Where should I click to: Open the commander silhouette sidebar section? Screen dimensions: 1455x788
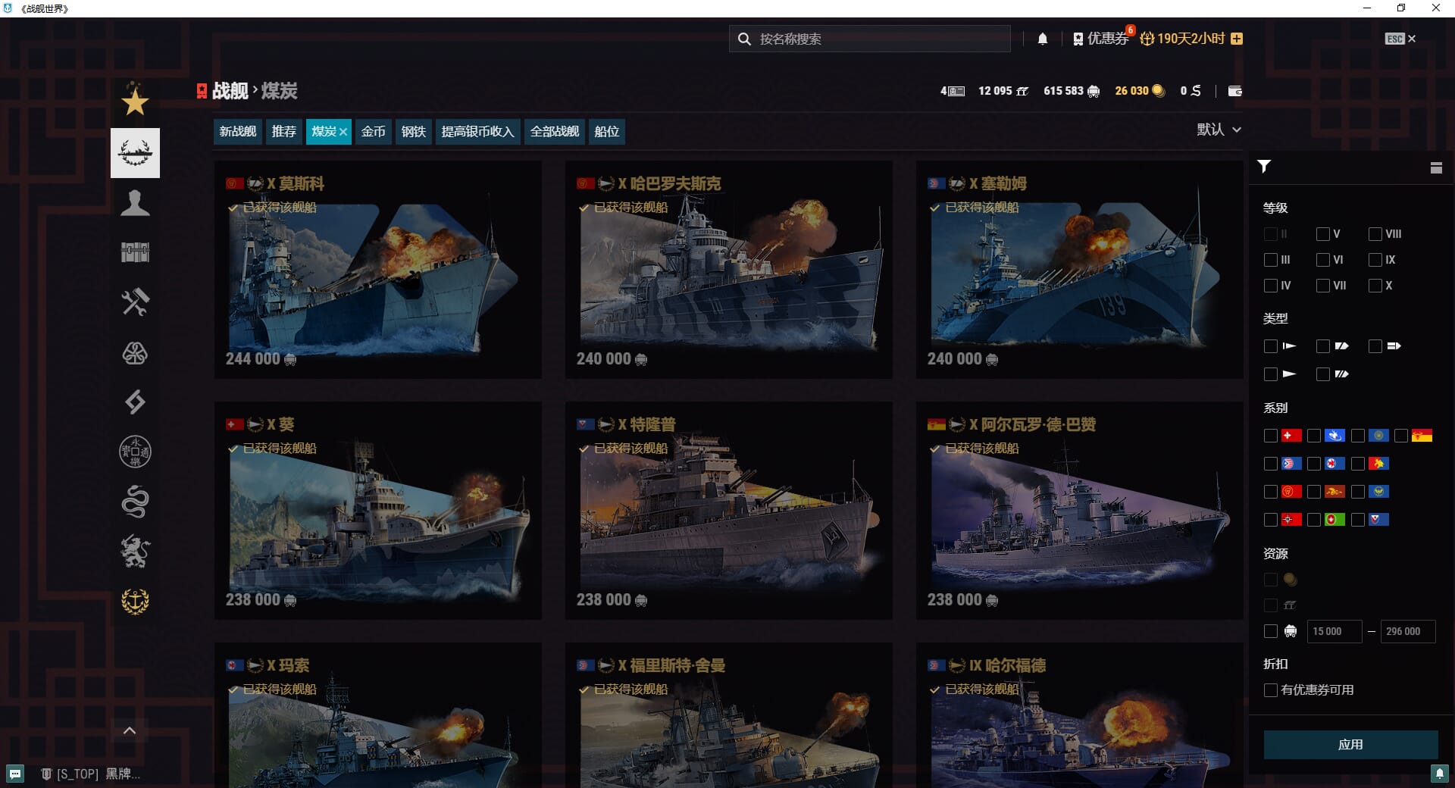pyautogui.click(x=135, y=203)
